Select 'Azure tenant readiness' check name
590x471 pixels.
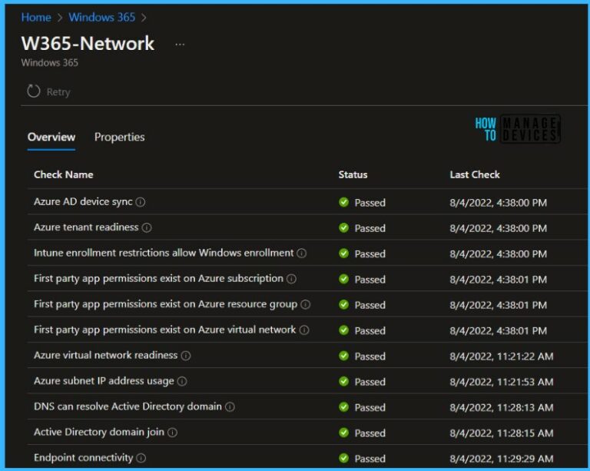tap(86, 227)
